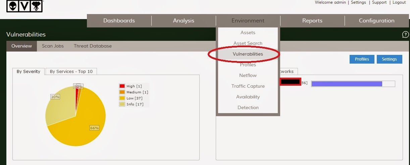Select Vulnerabilities in Environment menu
Viewport: 410px width, 165px height.
pos(248,54)
